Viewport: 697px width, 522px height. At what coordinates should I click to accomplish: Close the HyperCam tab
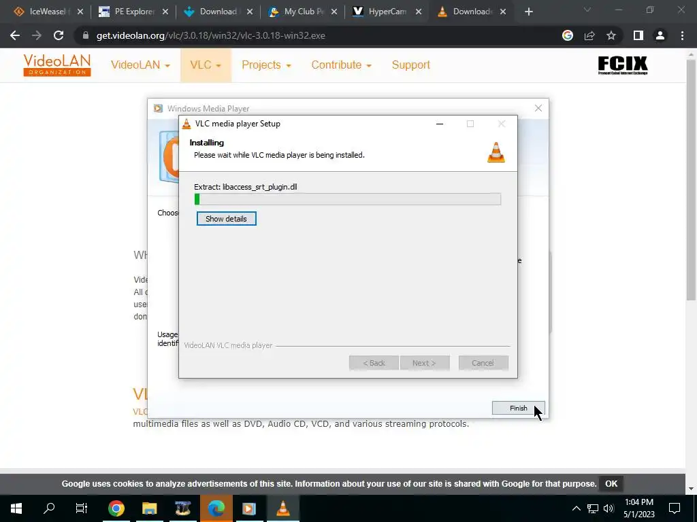[419, 12]
